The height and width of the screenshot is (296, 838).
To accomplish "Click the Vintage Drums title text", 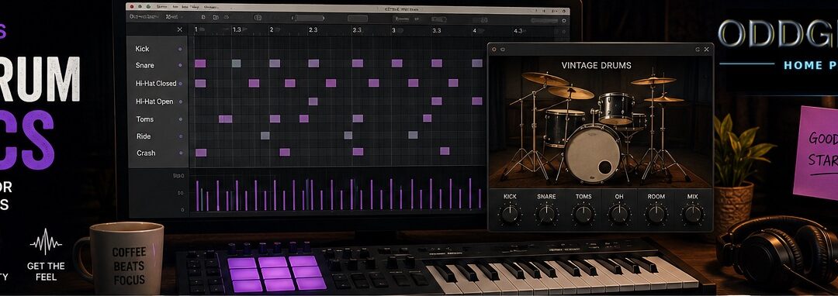I will point(596,66).
